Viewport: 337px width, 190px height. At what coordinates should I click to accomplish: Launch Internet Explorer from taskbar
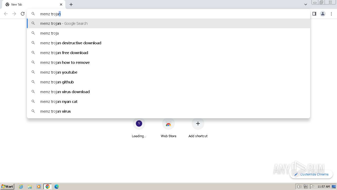pyautogui.click(x=21, y=187)
